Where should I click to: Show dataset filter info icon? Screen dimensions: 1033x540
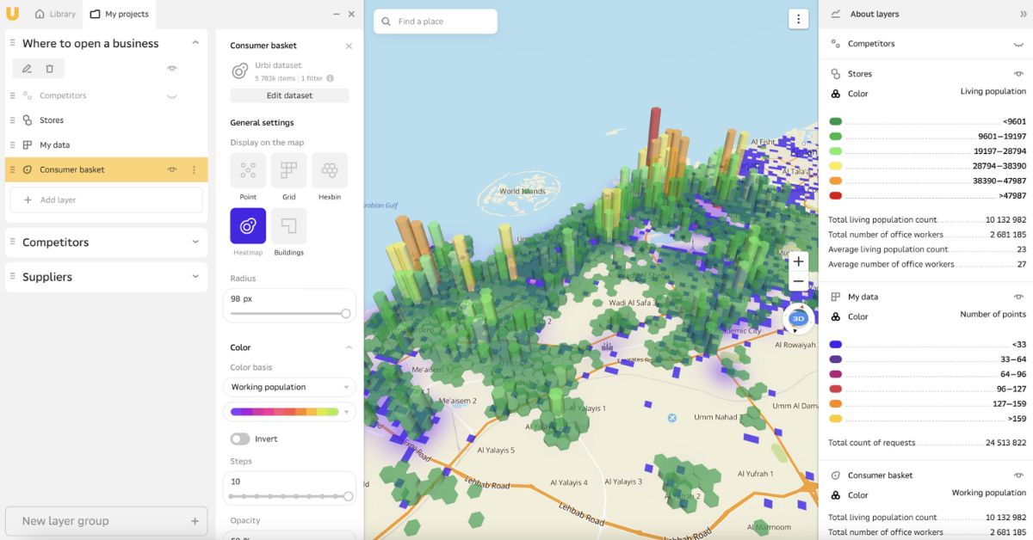(331, 78)
